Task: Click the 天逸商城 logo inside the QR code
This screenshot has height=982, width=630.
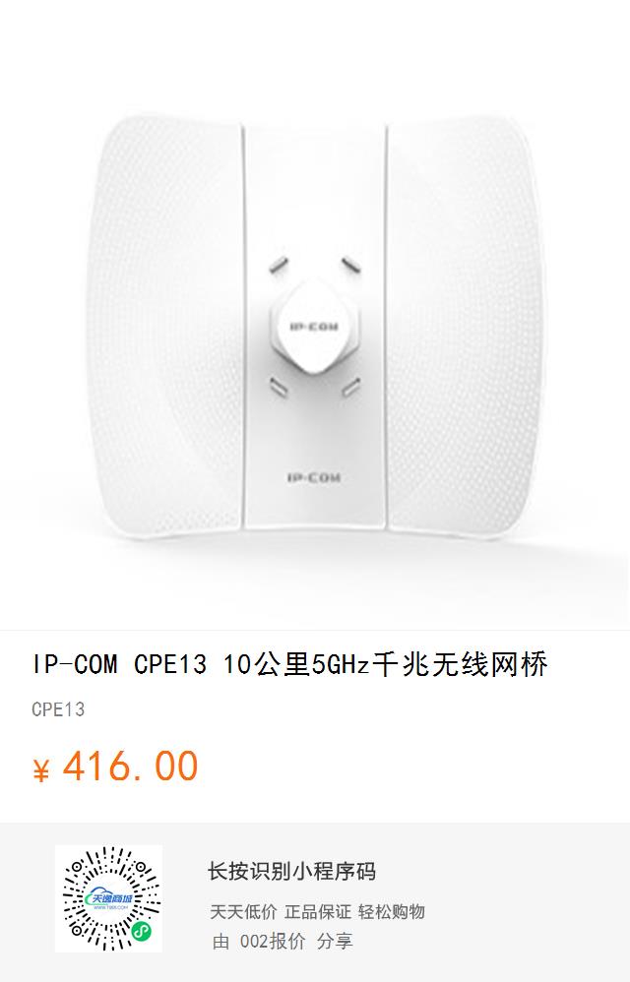Action: (109, 899)
